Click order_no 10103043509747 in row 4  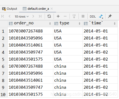pos(30,52)
